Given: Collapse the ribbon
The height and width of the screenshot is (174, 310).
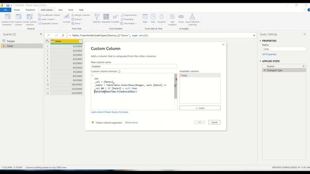Looking at the screenshot, I should (x=305, y=10).
